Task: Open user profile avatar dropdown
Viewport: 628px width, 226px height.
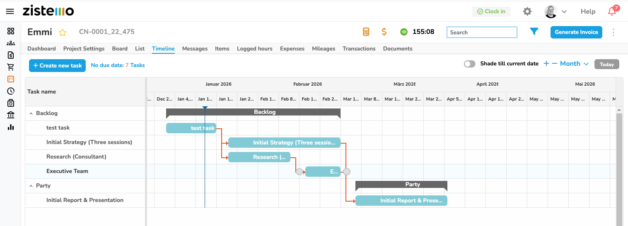Action: (x=555, y=12)
